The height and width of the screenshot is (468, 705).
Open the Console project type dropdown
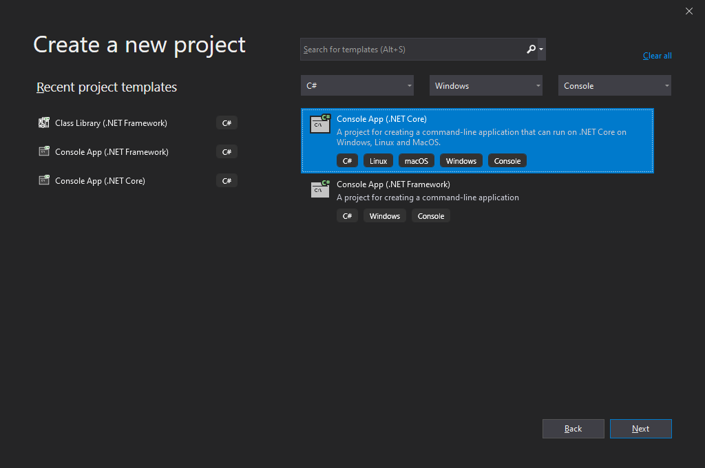pos(614,85)
